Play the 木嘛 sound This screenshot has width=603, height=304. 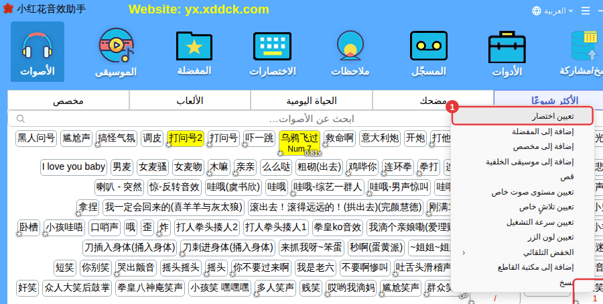point(219,167)
